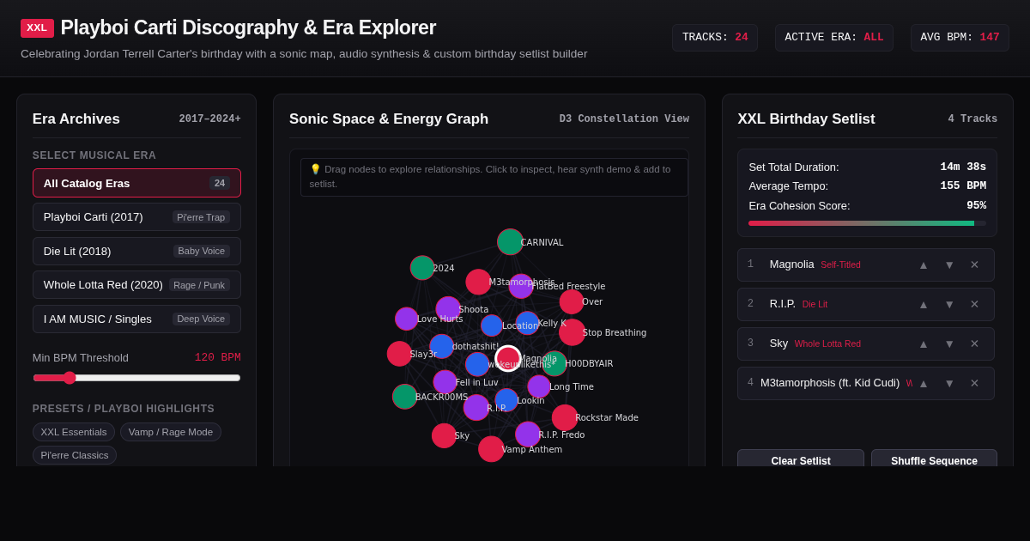The height and width of the screenshot is (541, 1030).
Task: Move R.I.P. down in the setlist
Action: [x=949, y=304]
